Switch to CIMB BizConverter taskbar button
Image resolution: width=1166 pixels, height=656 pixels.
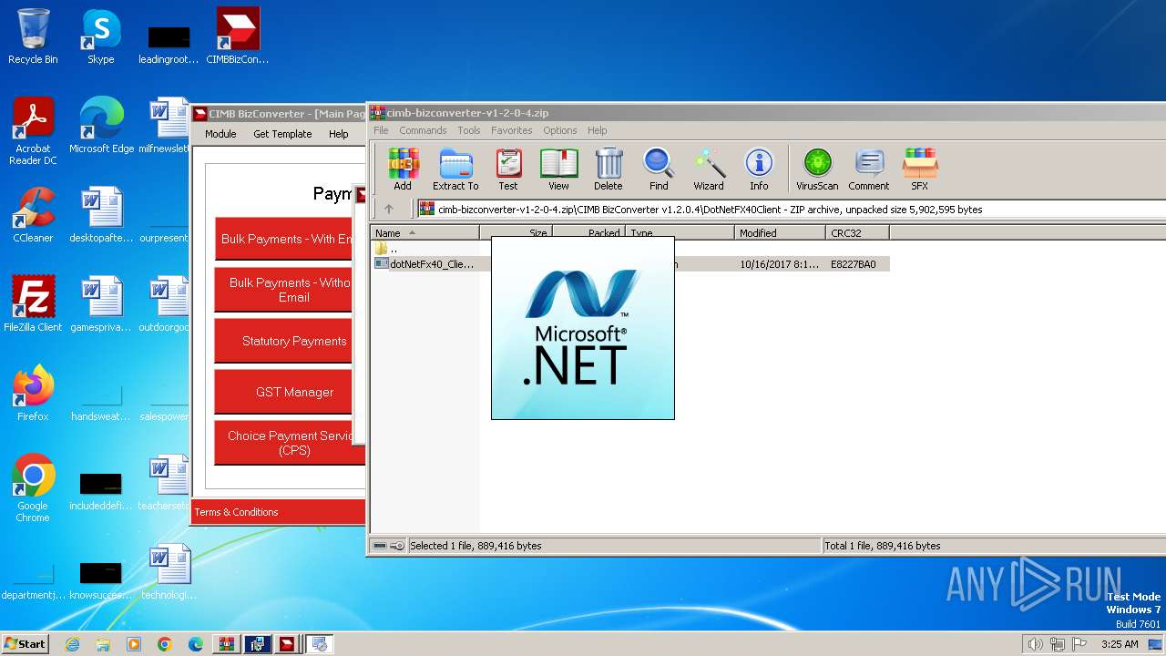(x=287, y=644)
